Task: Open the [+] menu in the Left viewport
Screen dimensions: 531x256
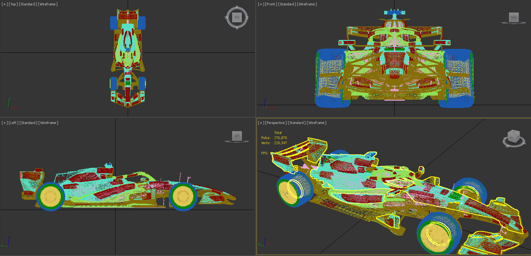Action: coord(4,123)
